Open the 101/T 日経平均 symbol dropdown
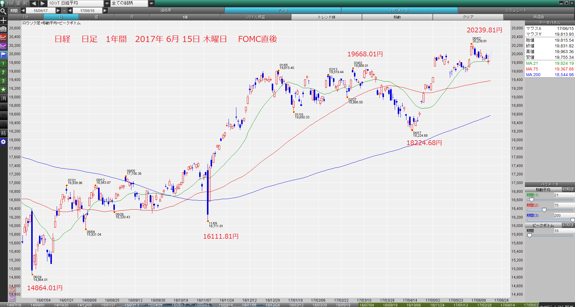The height and width of the screenshot is (307, 575). coord(107,3)
